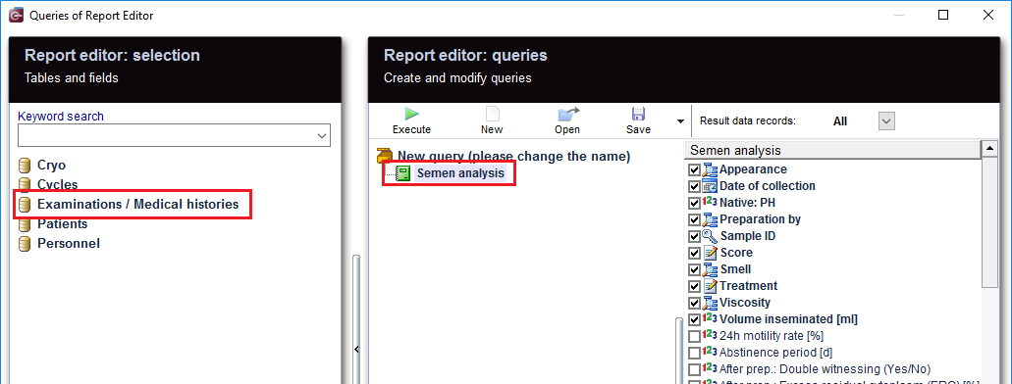Click the Abstinence period numeric icon
The width and height of the screenshot is (1012, 384).
click(x=710, y=353)
